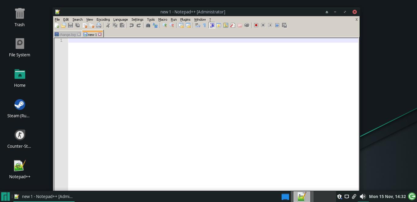Toggle synchronized vertical scrolling
The image size is (417, 202).
click(181, 25)
